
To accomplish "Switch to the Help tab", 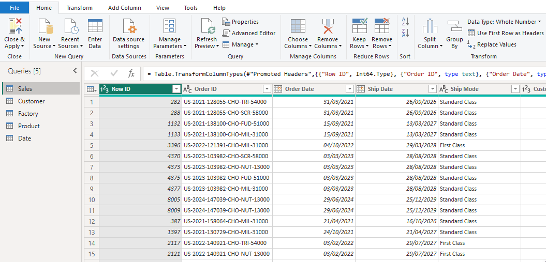I will point(219,8).
